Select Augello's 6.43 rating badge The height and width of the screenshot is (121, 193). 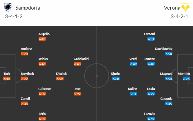coord(42,39)
